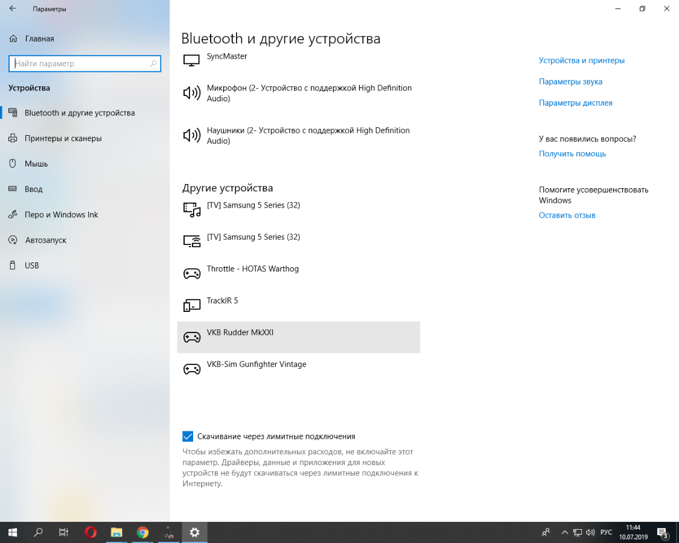Click the speaker icon beside Микрофон

click(191, 93)
